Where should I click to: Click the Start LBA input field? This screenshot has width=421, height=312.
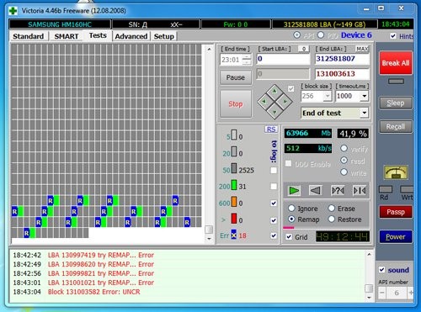283,59
